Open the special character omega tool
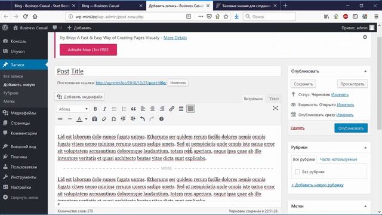This screenshot has height=215, width=382. tap(113, 119)
